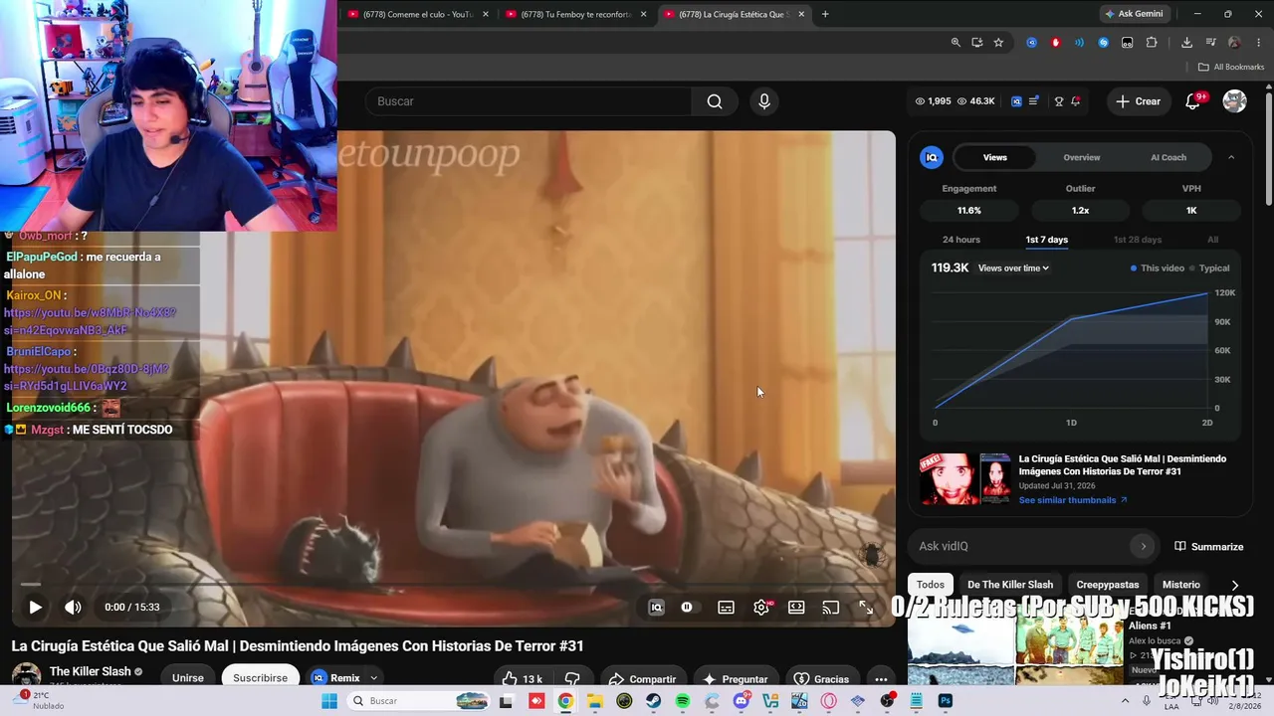Viewport: 1274px width, 716px height.
Task: Click the video progress bar
Action: [453, 585]
